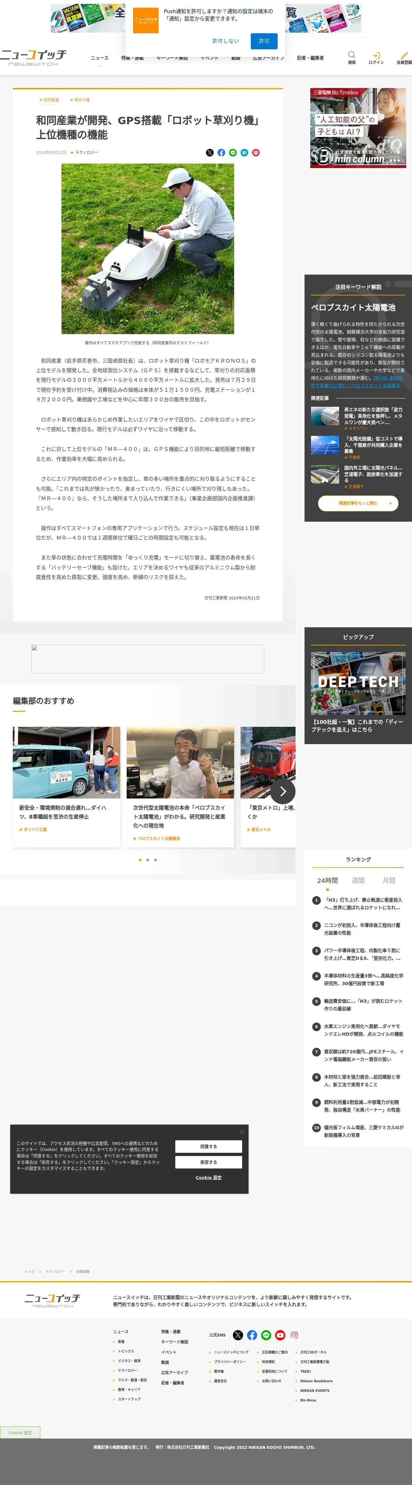The height and width of the screenshot is (1485, 412).
Task: Open Biz-Nova footer link
Action: 308,1400
